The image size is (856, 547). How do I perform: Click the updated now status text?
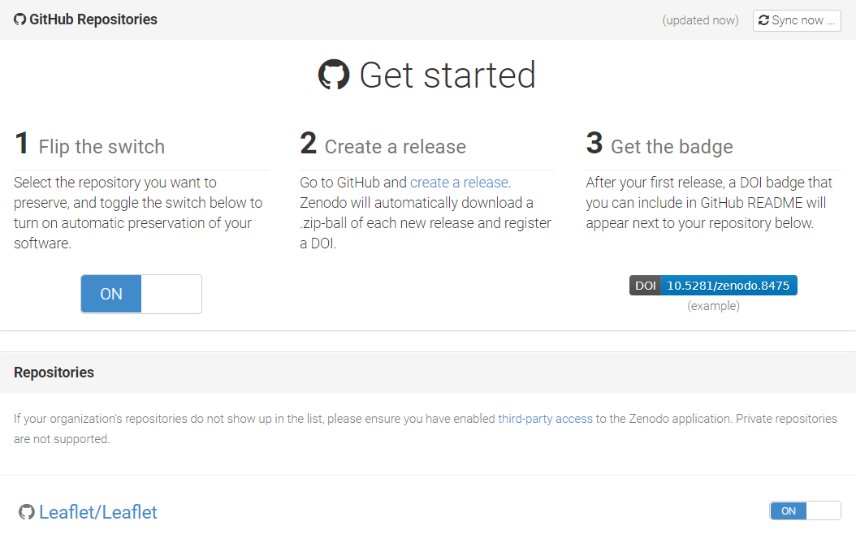coord(700,19)
